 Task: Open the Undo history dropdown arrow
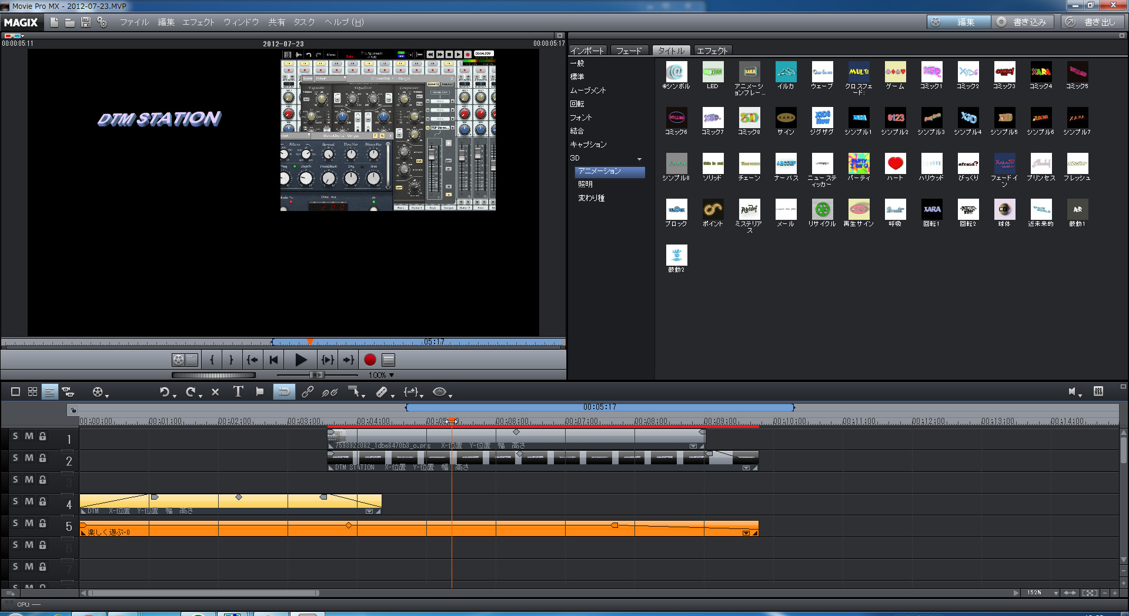tap(175, 396)
